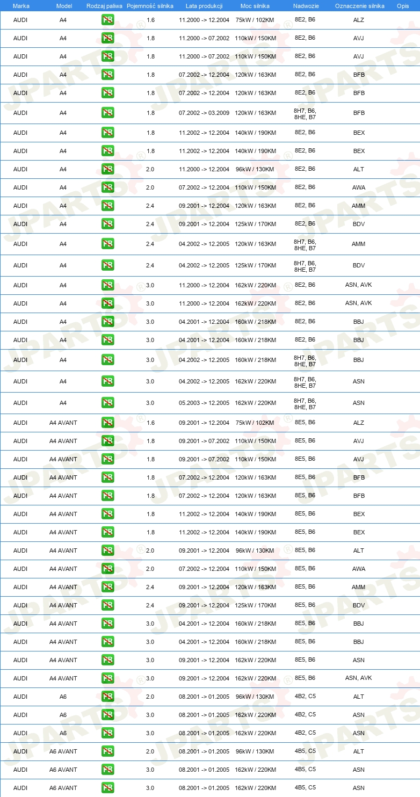Screen dimensions: 420x797
Task: Click the fuel icon for A4 AVANT 2.4 BDV
Action: [x=107, y=605]
